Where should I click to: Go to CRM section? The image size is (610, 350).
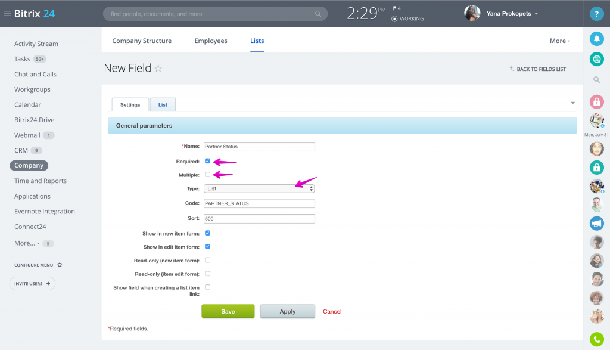coord(21,150)
